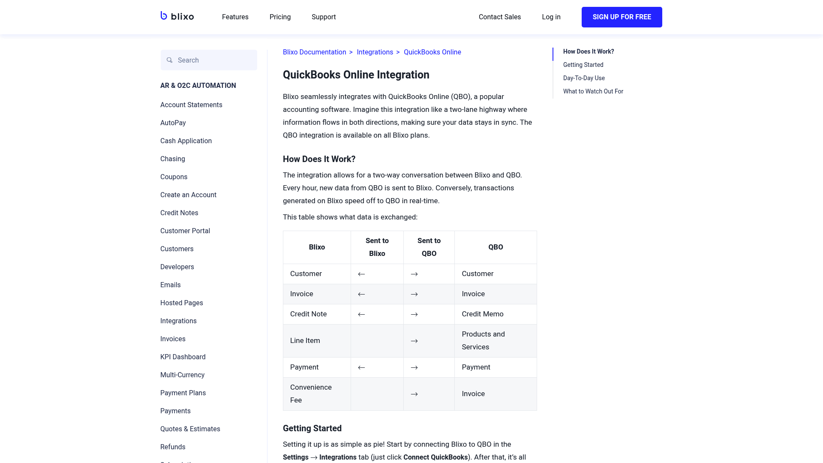The height and width of the screenshot is (463, 823).
Task: Open QuickBooks Online breadcrumb link
Action: pyautogui.click(x=433, y=52)
